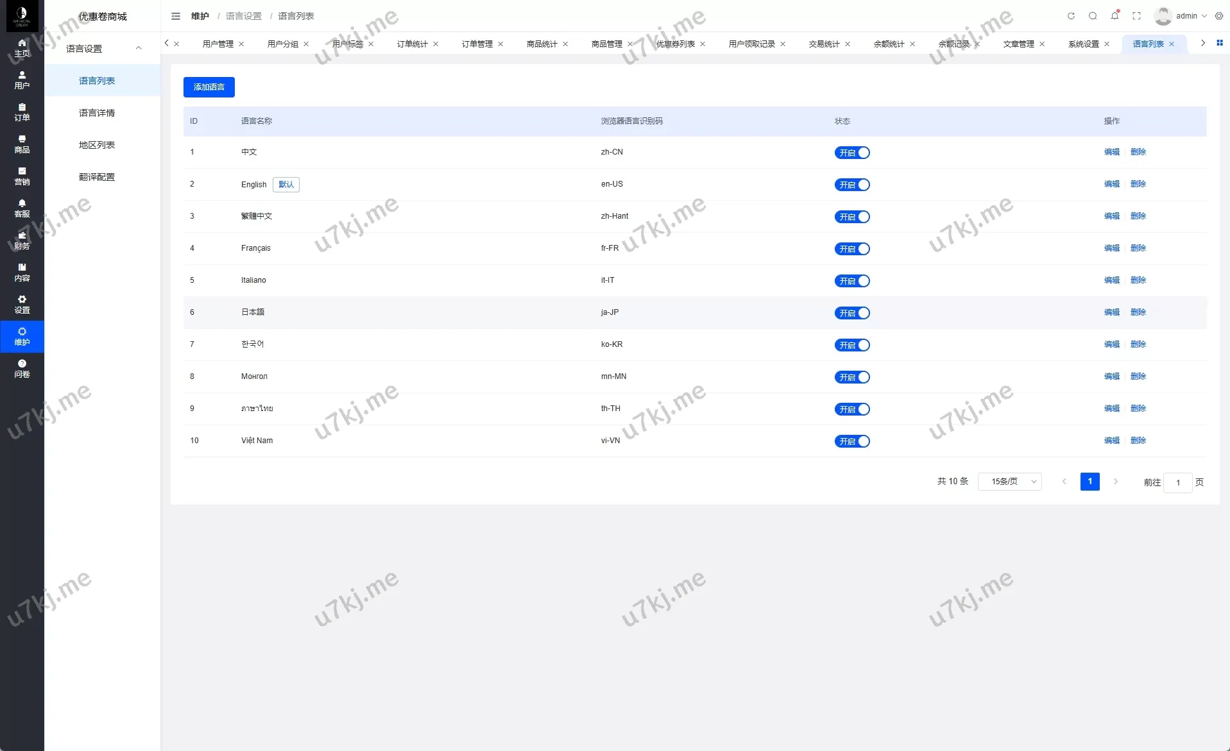The width and height of the screenshot is (1230, 751).
Task: Toggle off the 中文 language status switch
Action: click(x=852, y=153)
